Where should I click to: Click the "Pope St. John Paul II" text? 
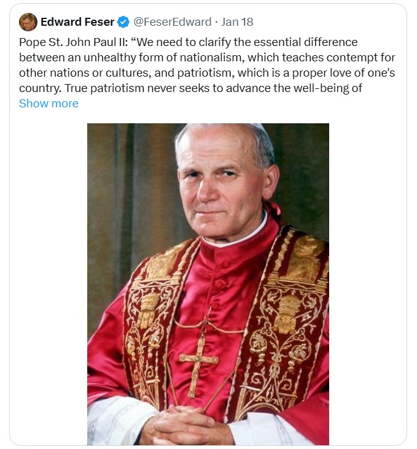(x=72, y=42)
